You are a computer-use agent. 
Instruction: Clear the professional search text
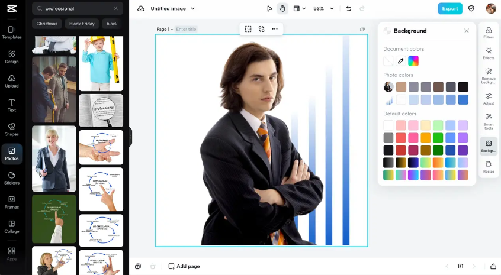pos(115,9)
